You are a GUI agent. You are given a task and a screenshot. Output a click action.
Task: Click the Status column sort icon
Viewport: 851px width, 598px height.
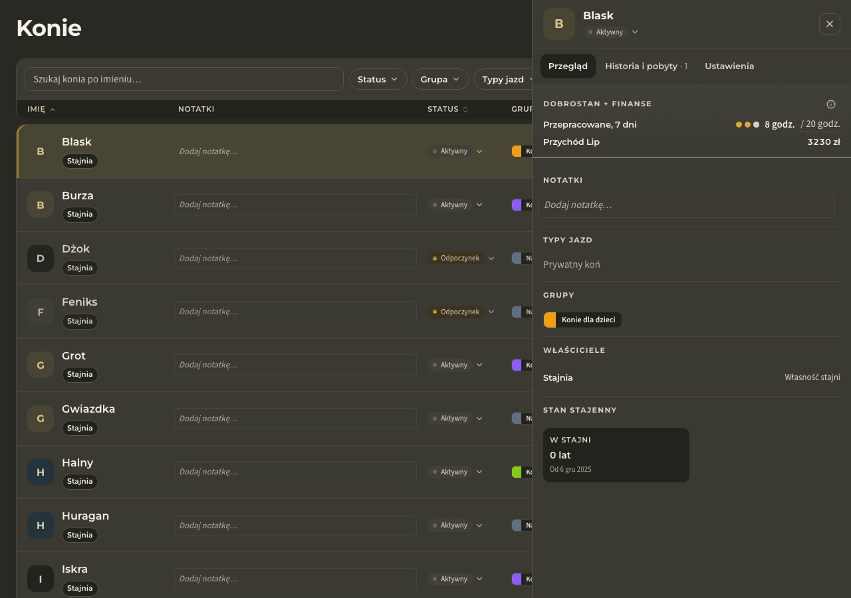(x=465, y=110)
